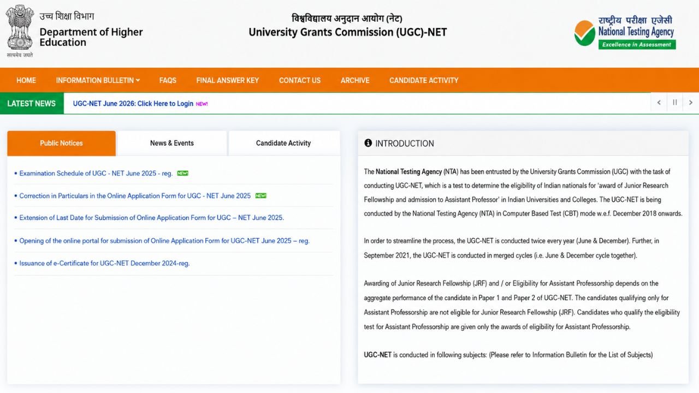Open UGC-NET June 2026 Click Here to Login
The height and width of the screenshot is (393, 699).
point(133,103)
